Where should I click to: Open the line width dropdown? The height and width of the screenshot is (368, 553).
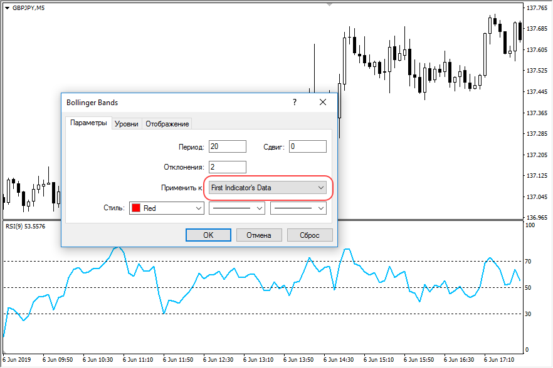click(298, 208)
